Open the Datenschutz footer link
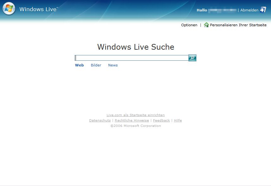This screenshot has height=186, width=271. point(100,120)
